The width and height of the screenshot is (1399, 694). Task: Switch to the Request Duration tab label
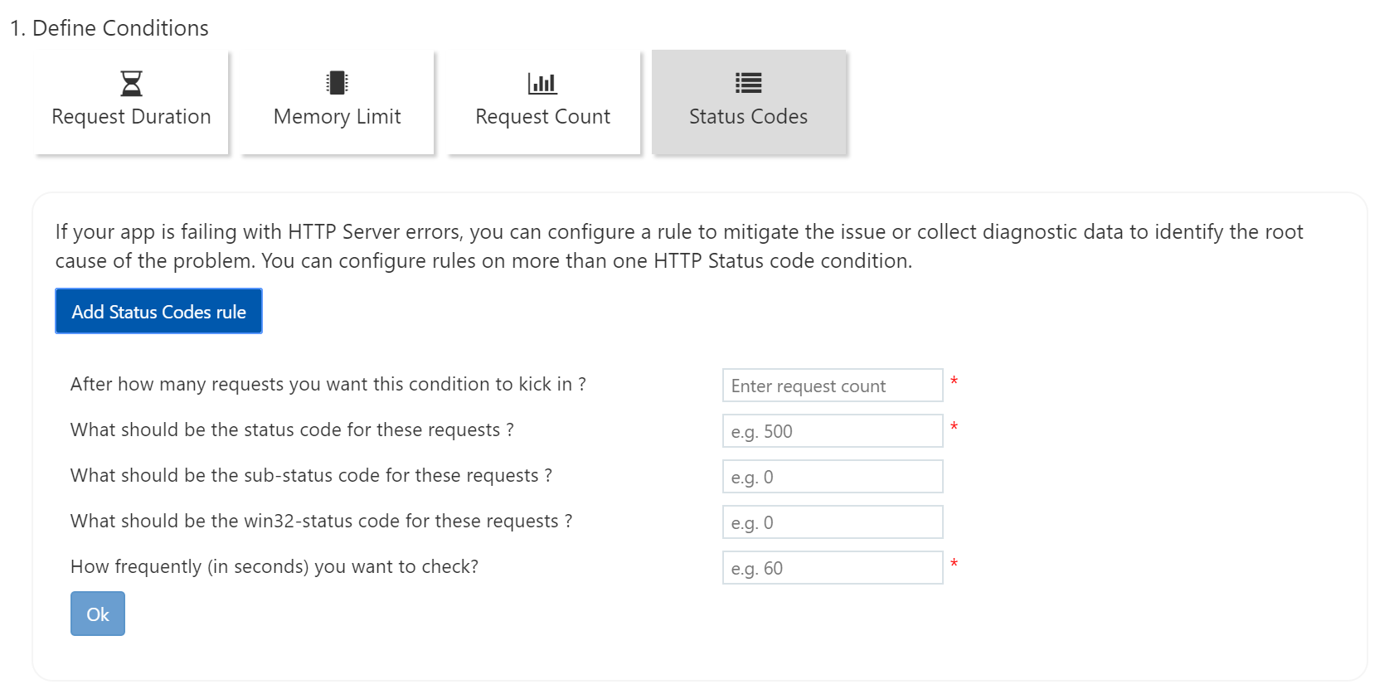(x=131, y=117)
